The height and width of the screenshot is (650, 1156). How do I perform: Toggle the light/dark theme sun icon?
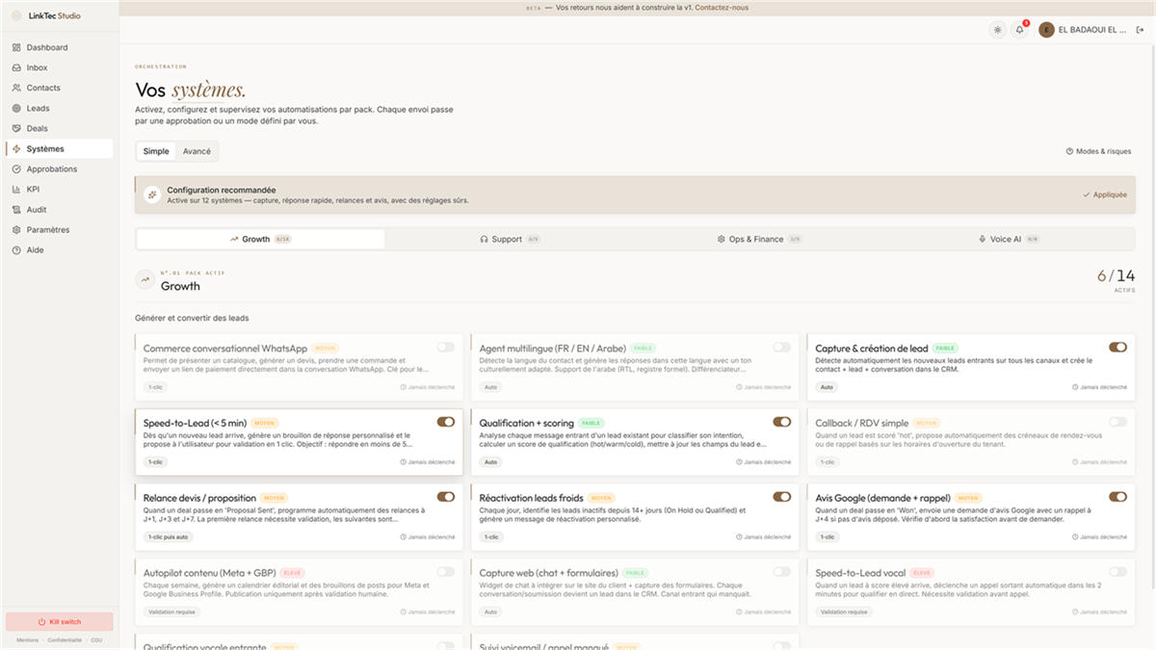(x=997, y=30)
